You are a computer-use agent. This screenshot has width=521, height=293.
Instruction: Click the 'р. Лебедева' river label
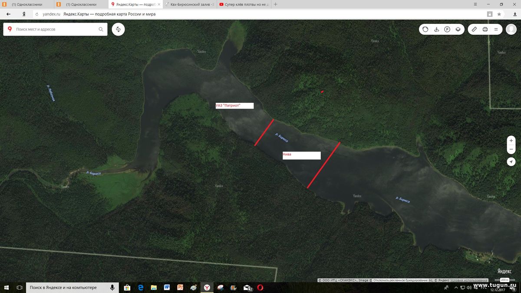click(x=51, y=93)
